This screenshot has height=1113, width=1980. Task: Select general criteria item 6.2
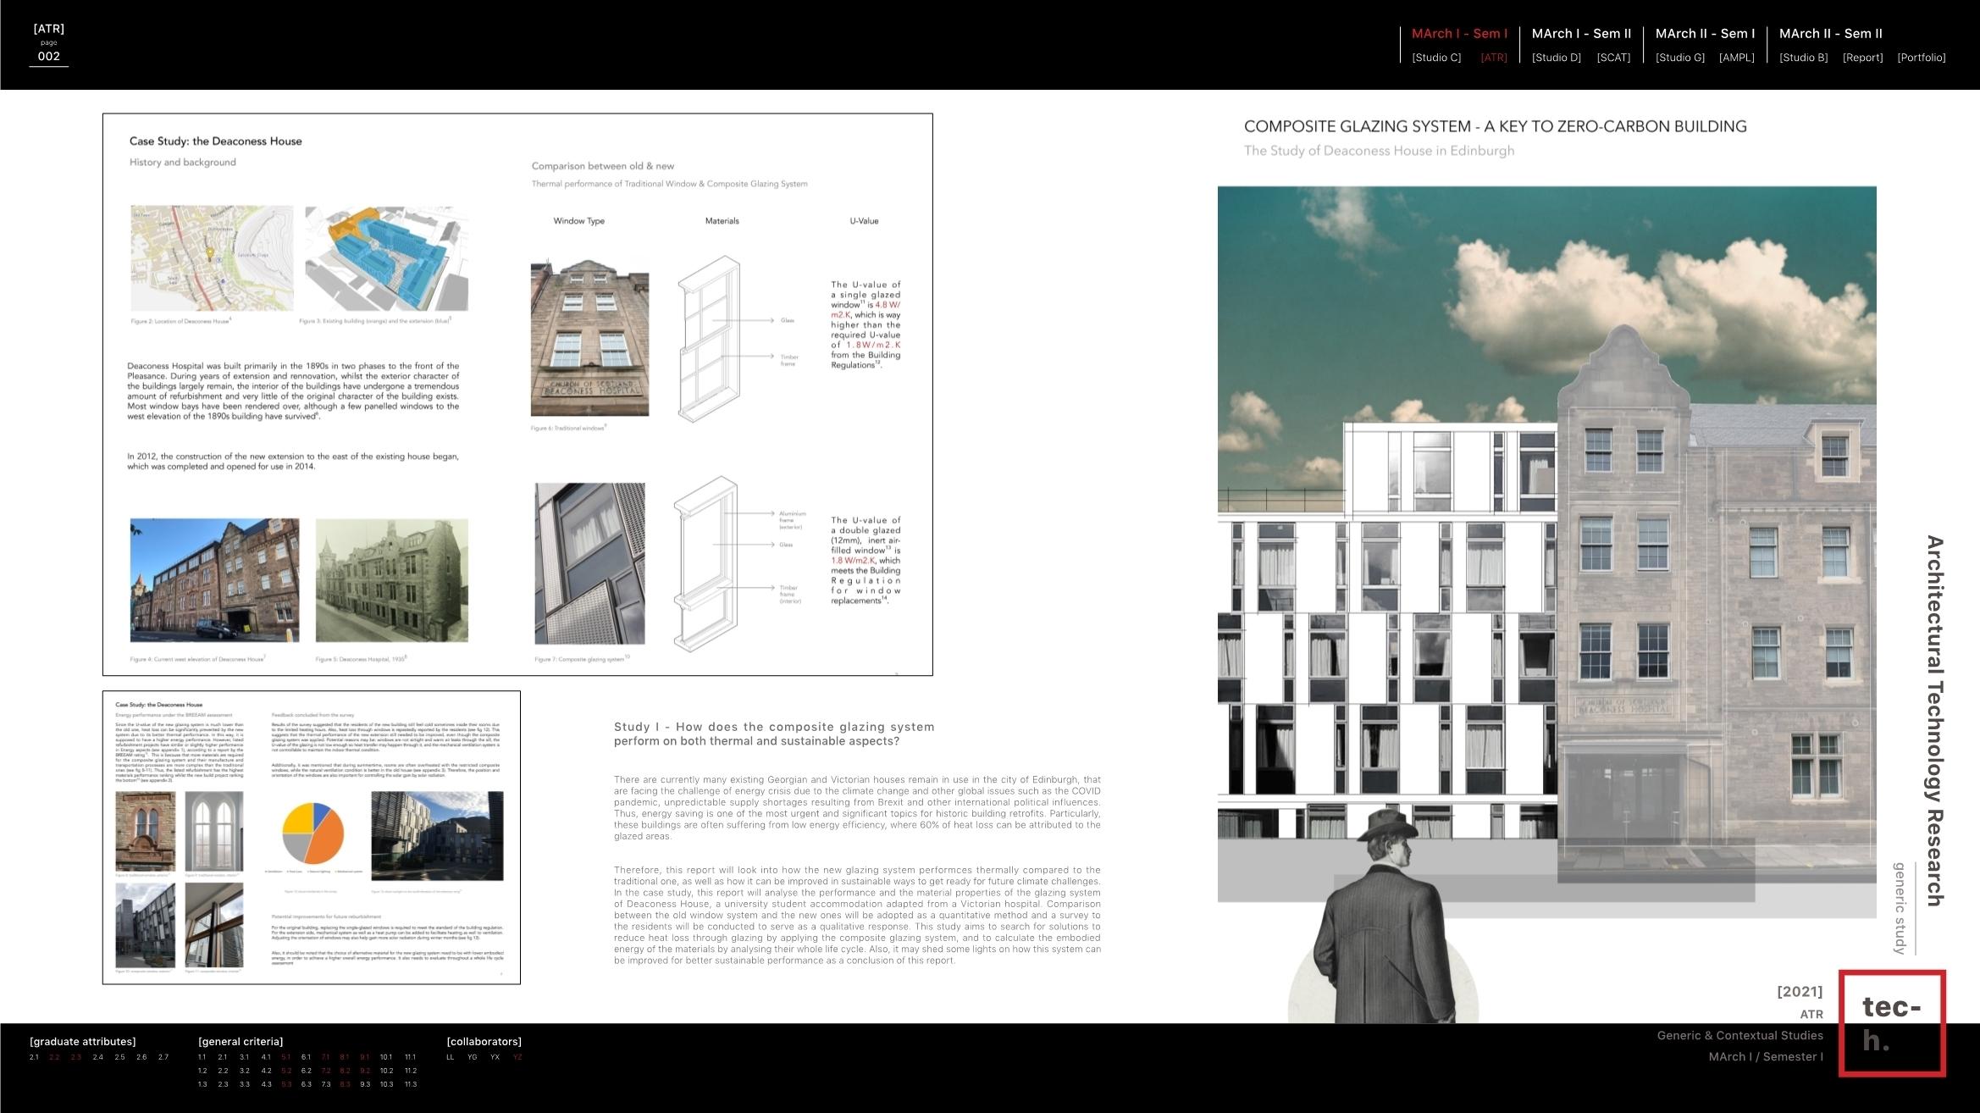[x=306, y=1071]
